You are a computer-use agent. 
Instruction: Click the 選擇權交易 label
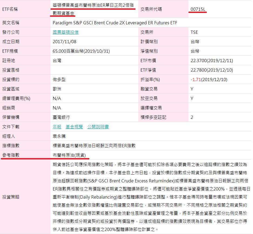(151, 108)
